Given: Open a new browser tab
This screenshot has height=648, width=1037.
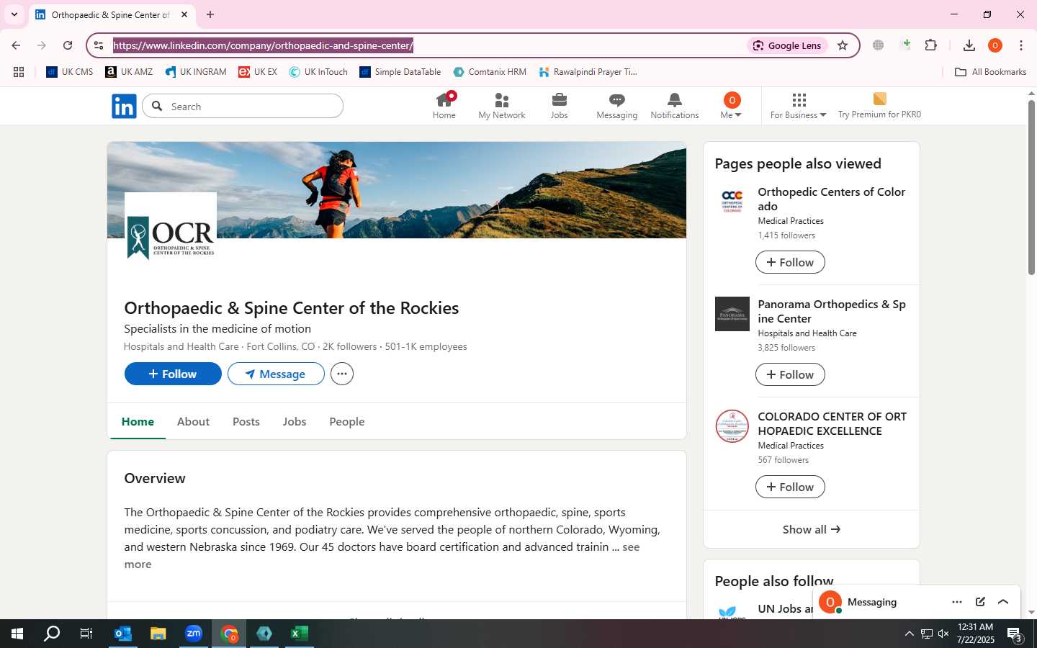Looking at the screenshot, I should click(210, 14).
